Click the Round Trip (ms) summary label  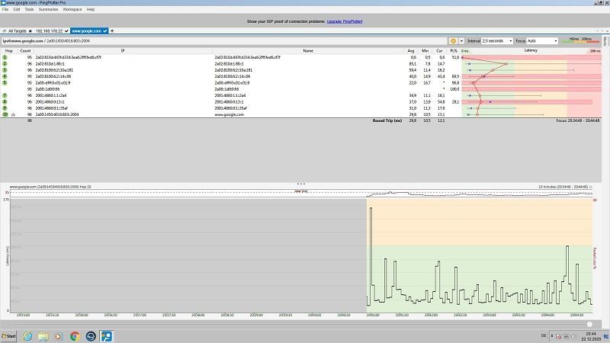(387, 120)
